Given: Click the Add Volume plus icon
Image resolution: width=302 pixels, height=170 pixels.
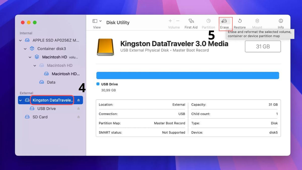Looking at the screenshot, I should 170,21.
